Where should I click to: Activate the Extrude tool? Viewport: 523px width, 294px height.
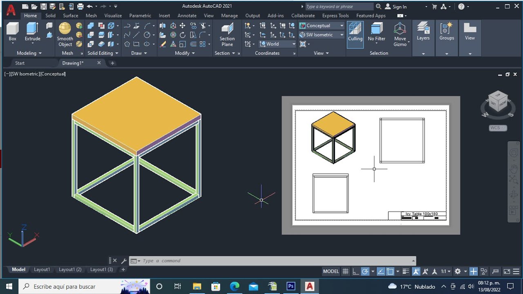(x=32, y=32)
